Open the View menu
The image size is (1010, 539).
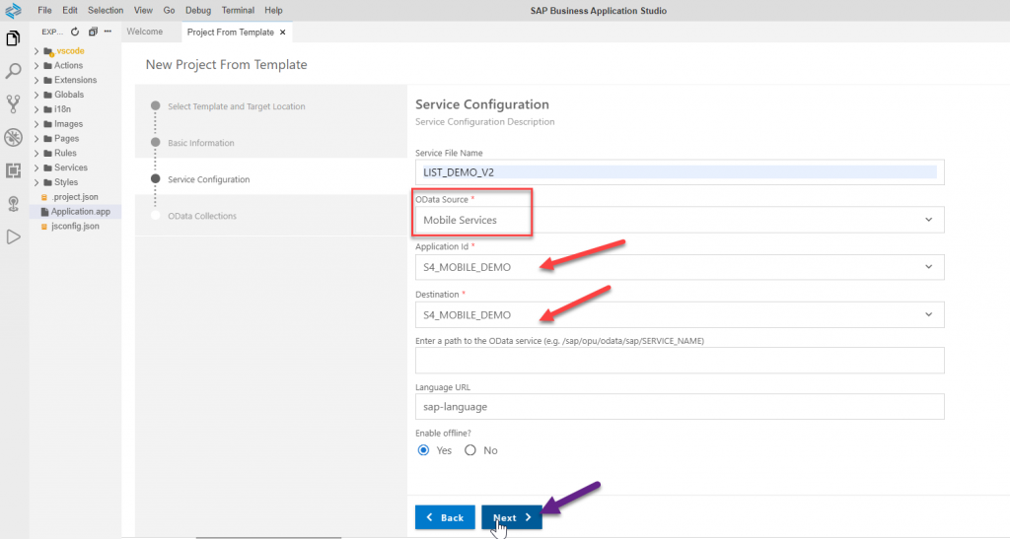tap(143, 10)
